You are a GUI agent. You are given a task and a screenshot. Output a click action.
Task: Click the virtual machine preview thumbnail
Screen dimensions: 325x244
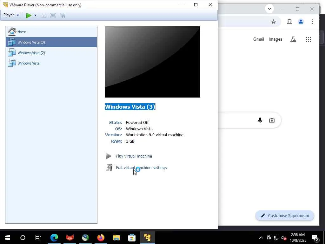[153, 62]
